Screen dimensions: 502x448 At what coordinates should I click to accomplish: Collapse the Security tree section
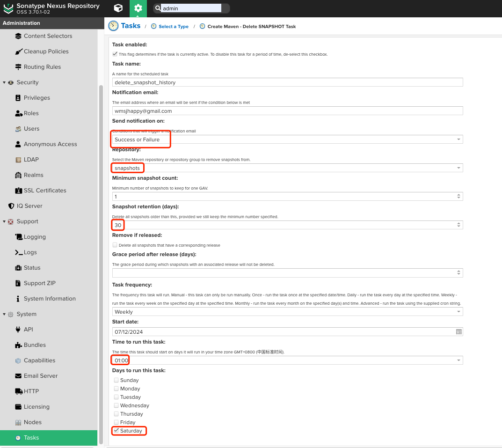pos(4,82)
